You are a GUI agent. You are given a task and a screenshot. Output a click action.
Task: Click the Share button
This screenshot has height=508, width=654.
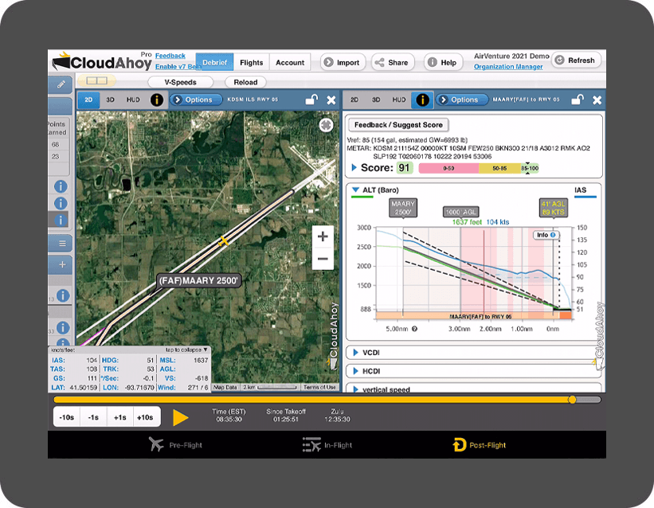pyautogui.click(x=392, y=62)
